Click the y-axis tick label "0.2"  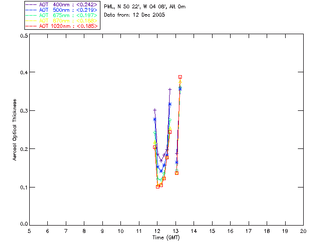24,149
